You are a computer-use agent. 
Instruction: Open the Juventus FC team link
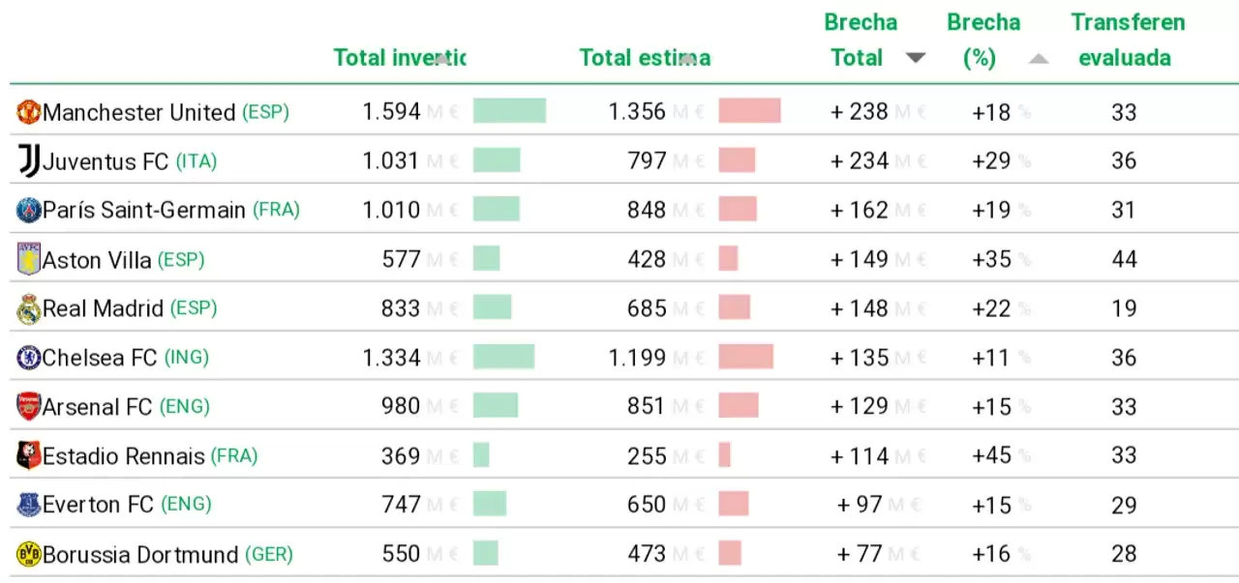(x=106, y=161)
